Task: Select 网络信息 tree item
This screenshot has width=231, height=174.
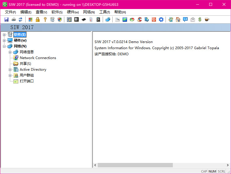Action: [27, 52]
